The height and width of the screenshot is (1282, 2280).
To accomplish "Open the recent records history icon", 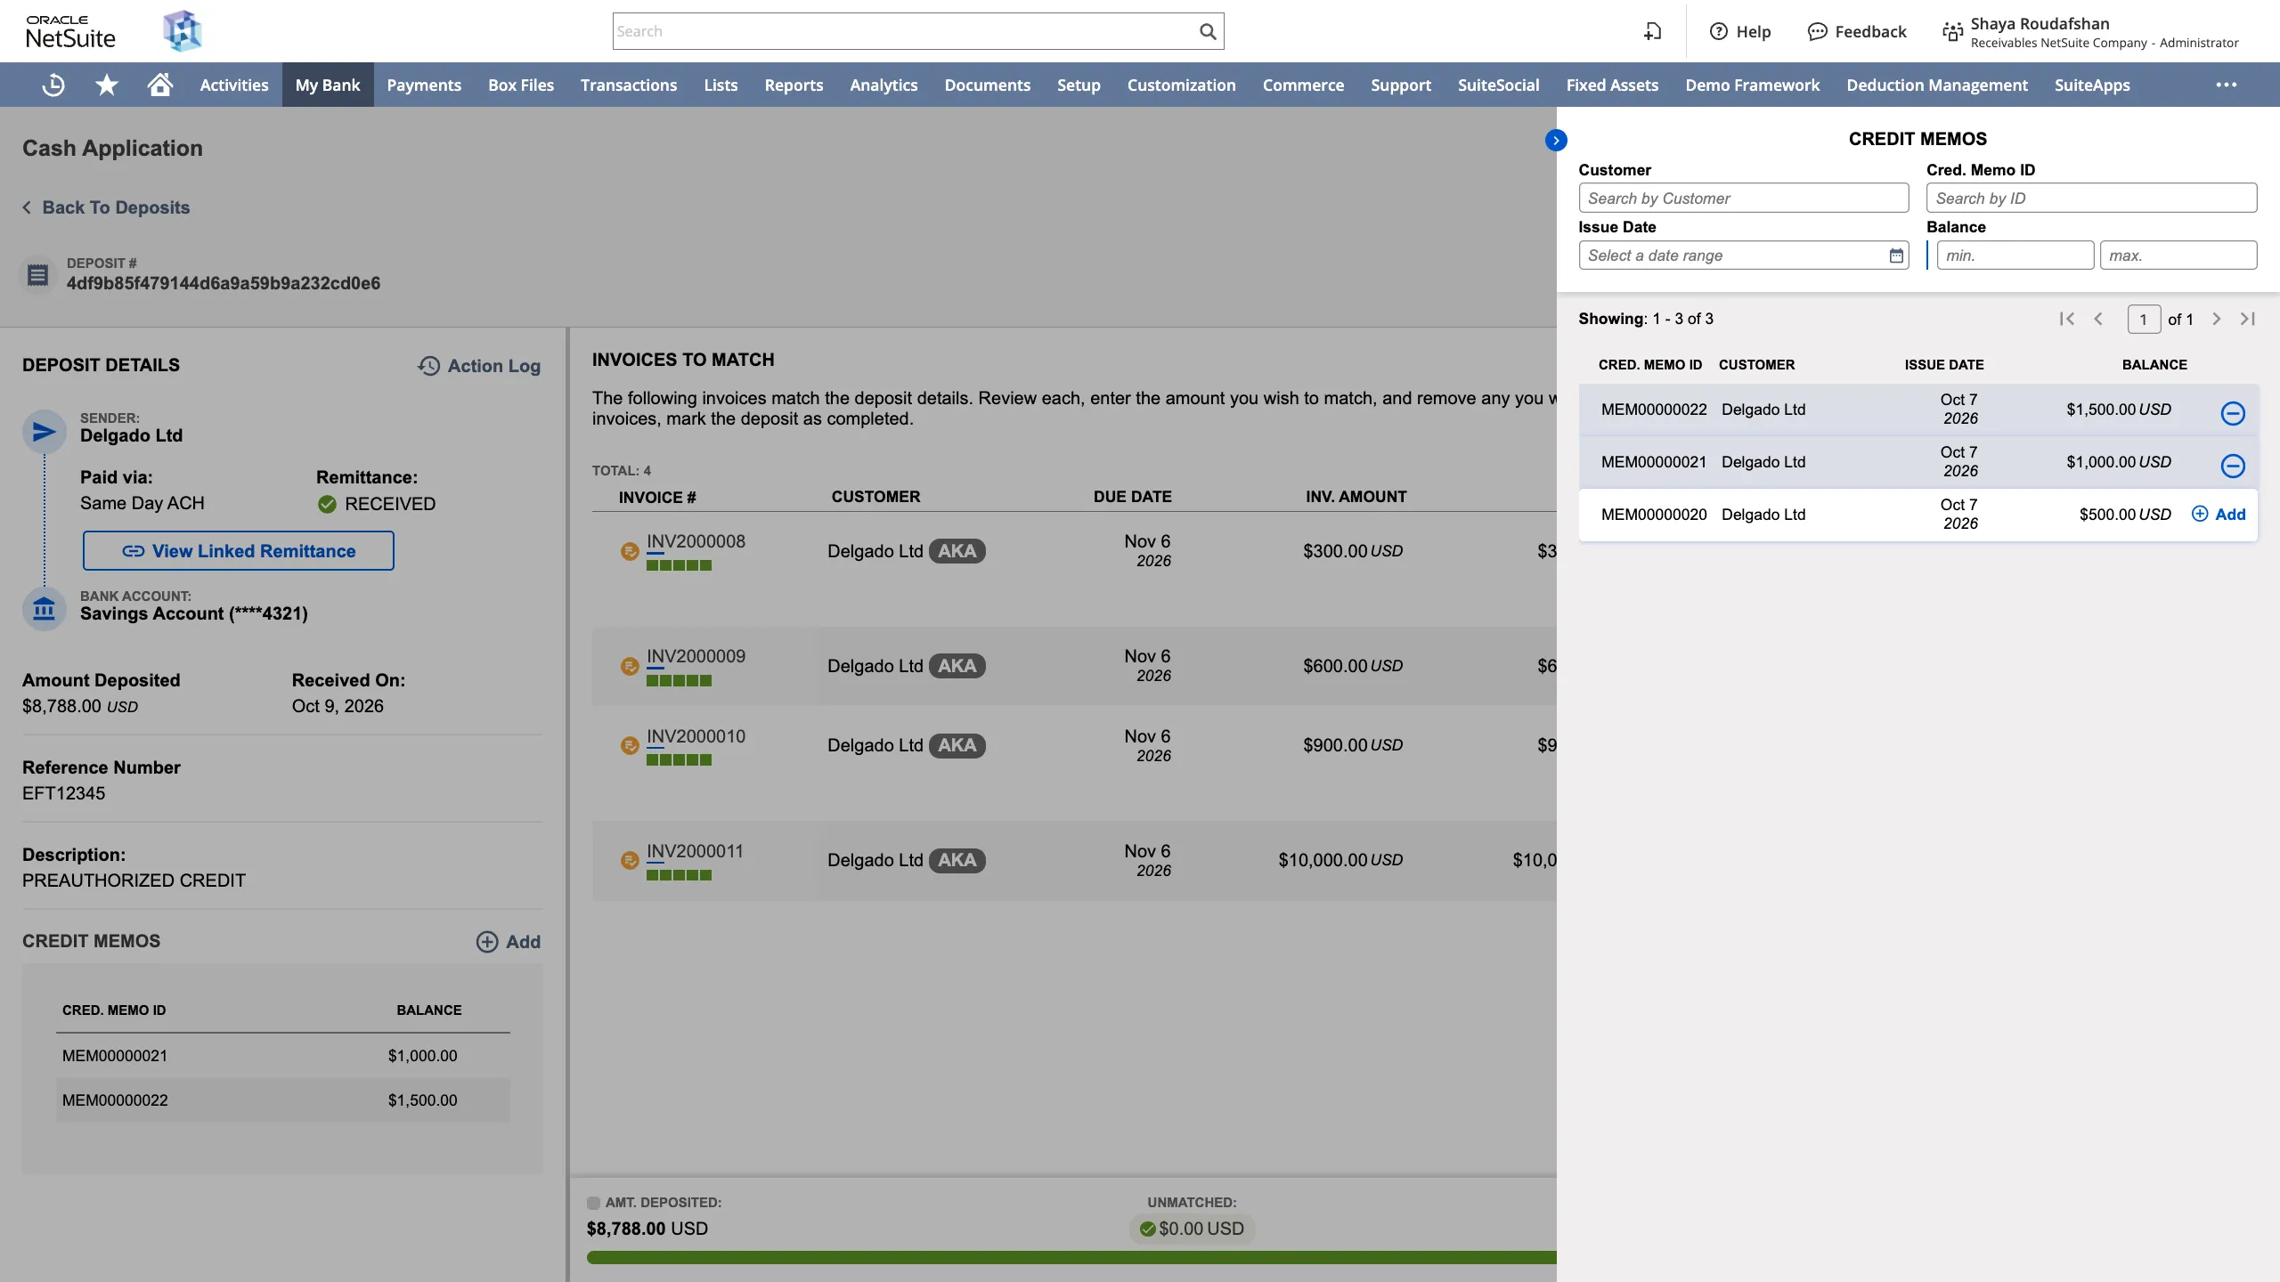I will [53, 85].
